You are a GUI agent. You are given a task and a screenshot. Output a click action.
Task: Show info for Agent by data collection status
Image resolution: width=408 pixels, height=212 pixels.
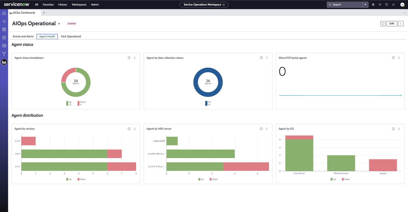click(261, 58)
